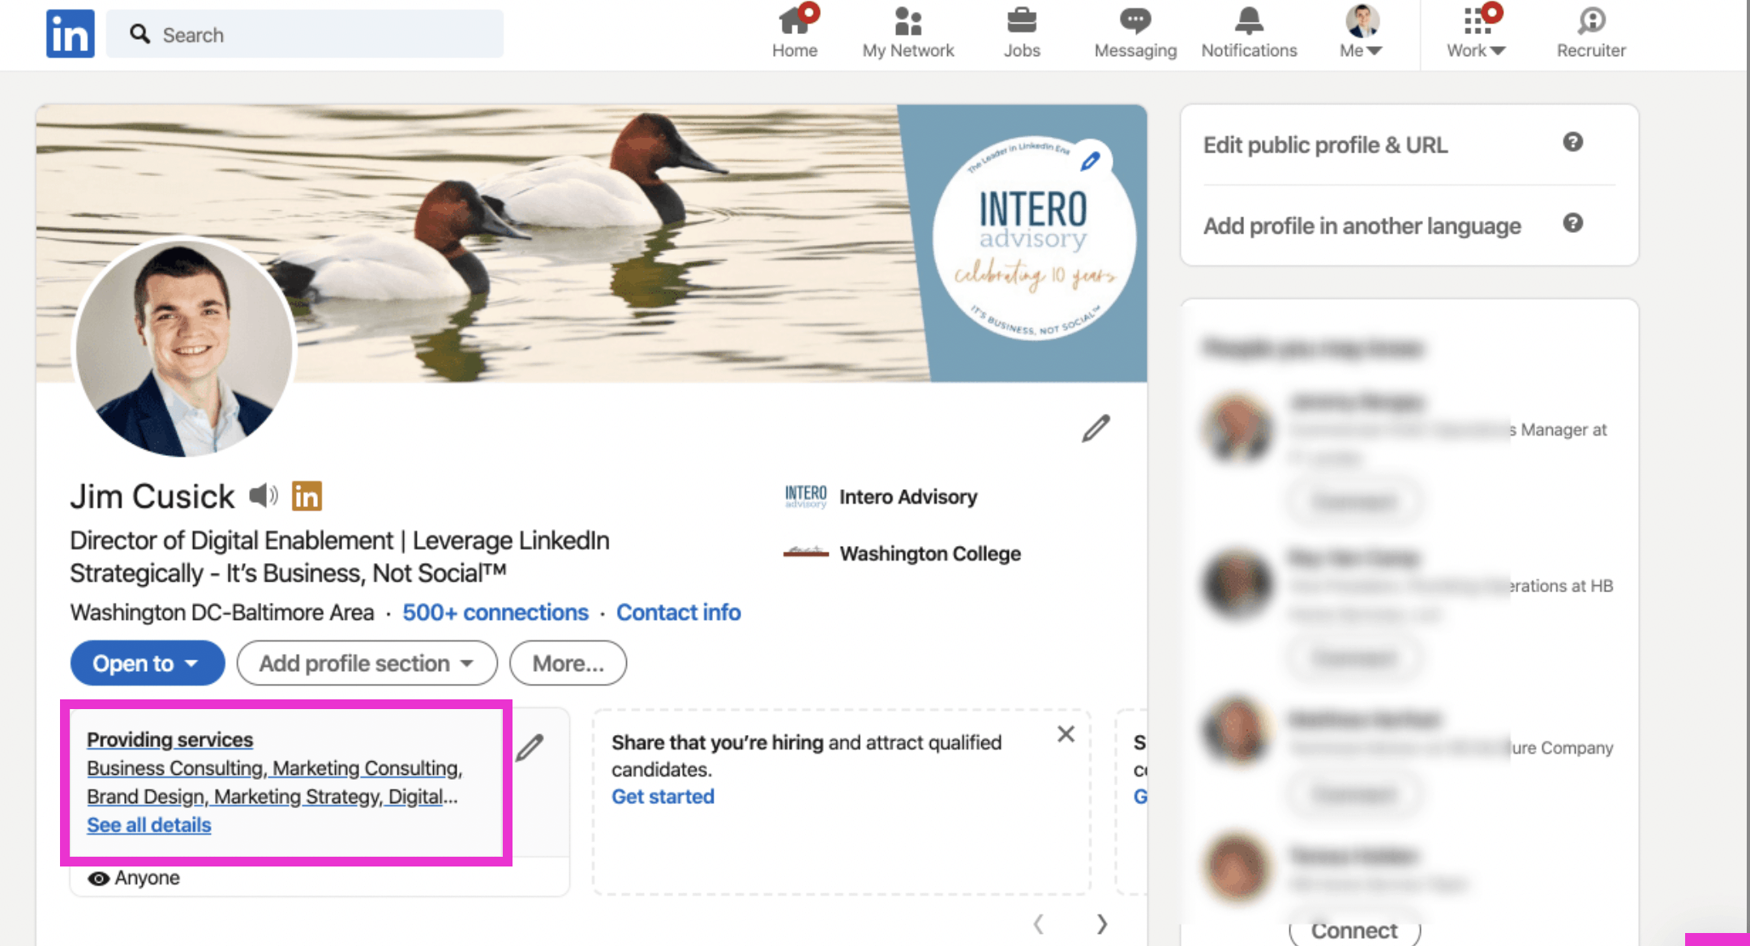Go to previous carousel card

point(1039,923)
